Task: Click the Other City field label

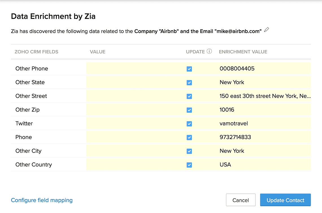Action: pyautogui.click(x=28, y=151)
